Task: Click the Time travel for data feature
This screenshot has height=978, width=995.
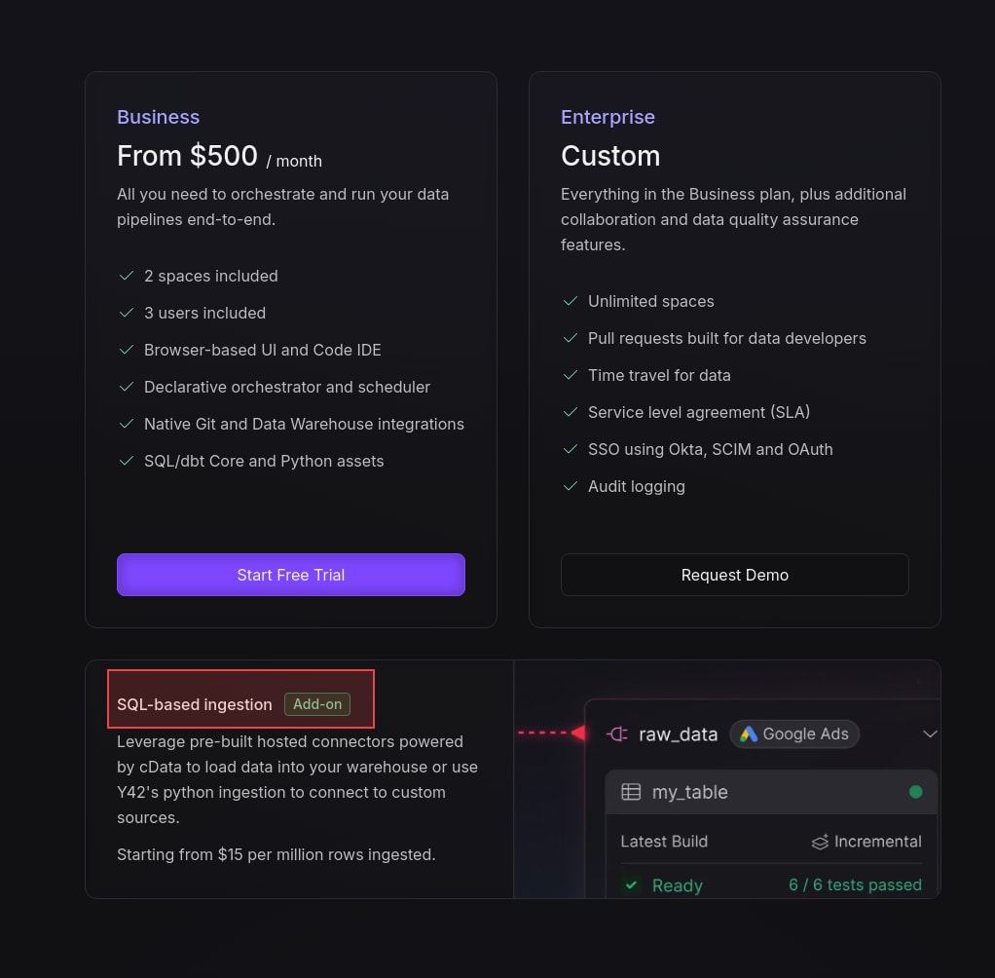Action: 659,375
